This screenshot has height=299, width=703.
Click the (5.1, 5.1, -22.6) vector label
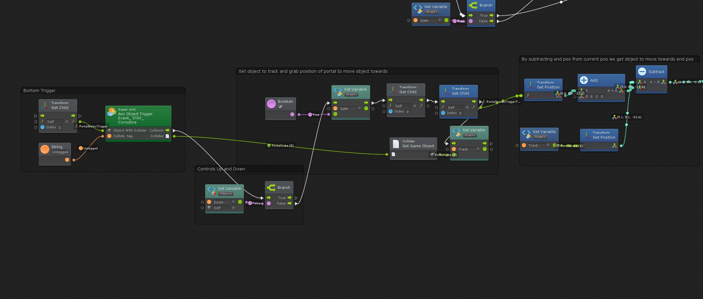point(627,117)
